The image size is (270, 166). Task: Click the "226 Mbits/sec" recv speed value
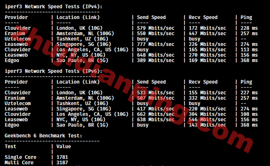pos(207,44)
